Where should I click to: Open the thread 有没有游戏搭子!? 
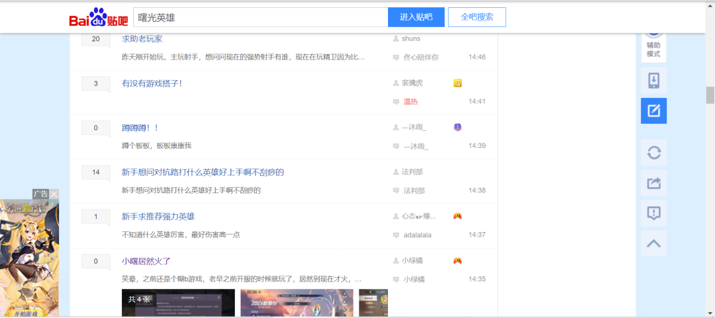point(152,83)
